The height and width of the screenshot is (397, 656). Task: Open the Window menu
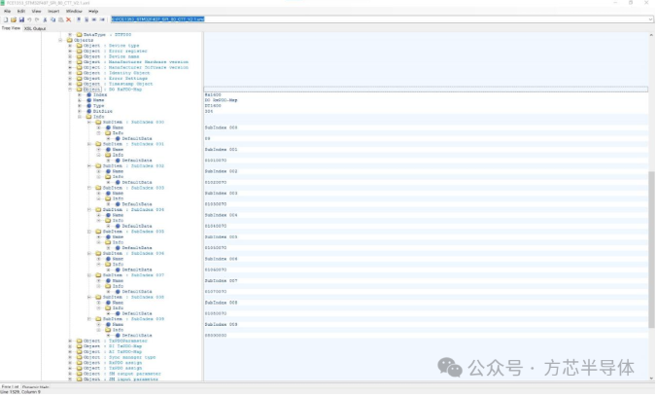coord(74,12)
